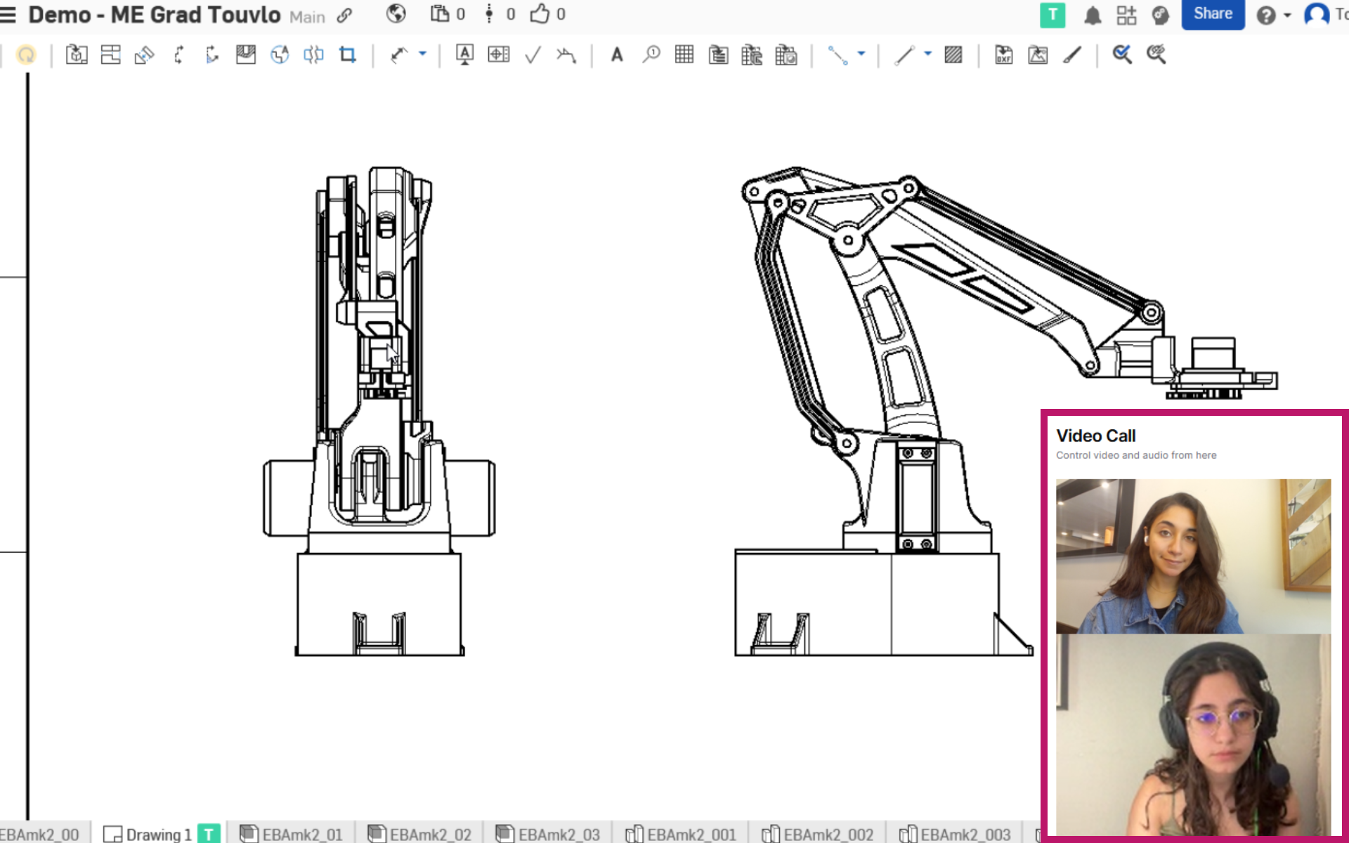Toggle the Hide inspection items magnifier
Viewport: 1349px width, 843px height.
click(x=1156, y=55)
